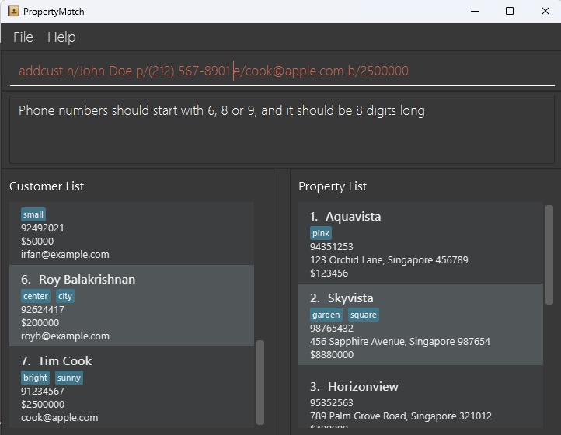Click email irfan@example.com

tap(65, 255)
